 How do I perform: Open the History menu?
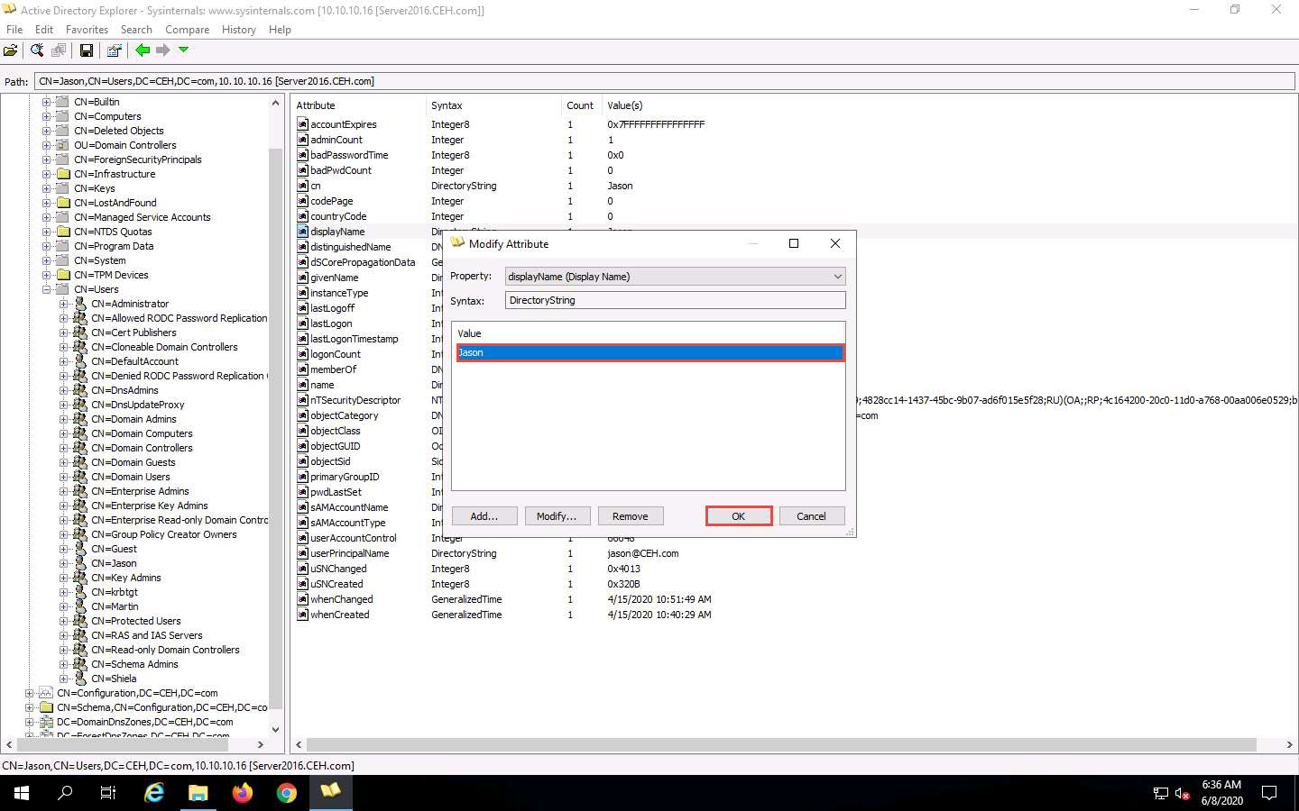coord(239,30)
